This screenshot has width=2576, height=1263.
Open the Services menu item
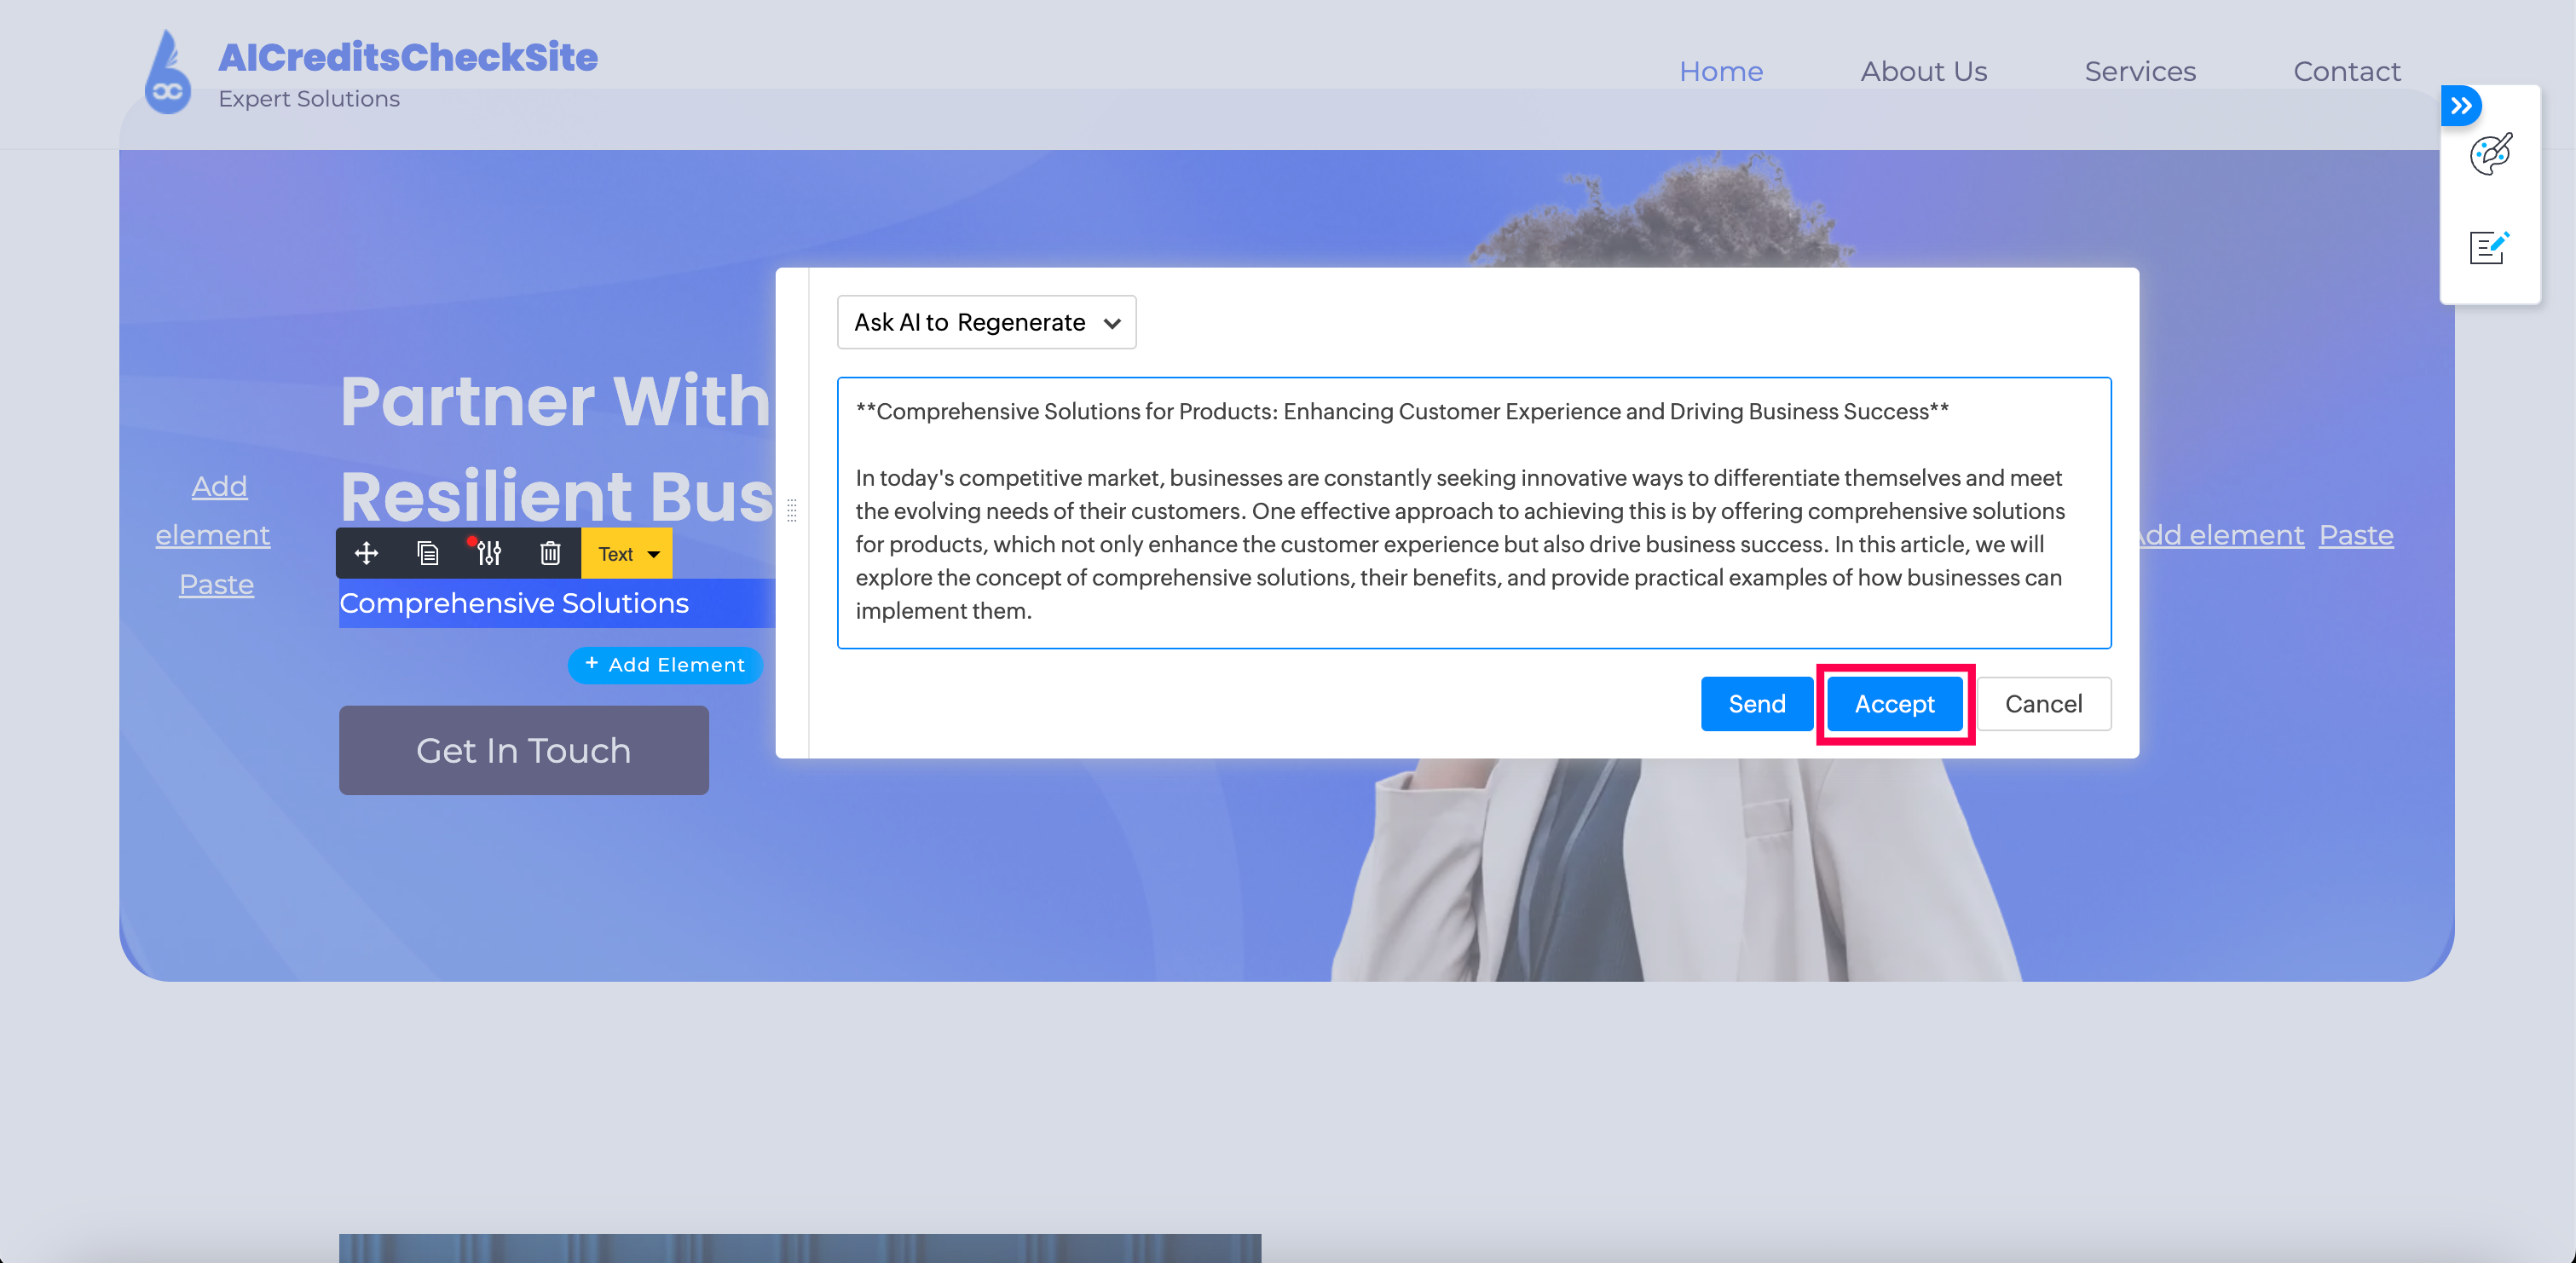[x=2140, y=71]
